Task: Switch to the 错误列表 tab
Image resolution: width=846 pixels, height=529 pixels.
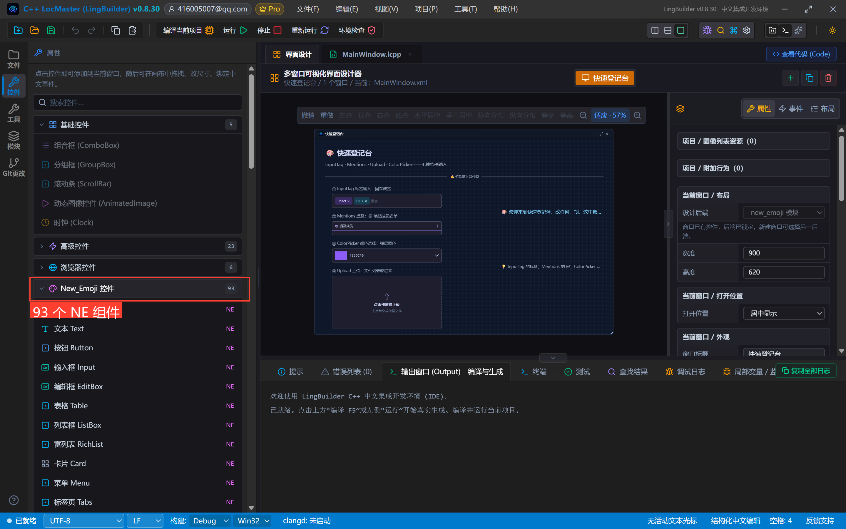Action: pyautogui.click(x=346, y=371)
